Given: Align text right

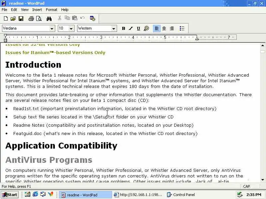Looking at the screenshot, I should click(x=172, y=29).
